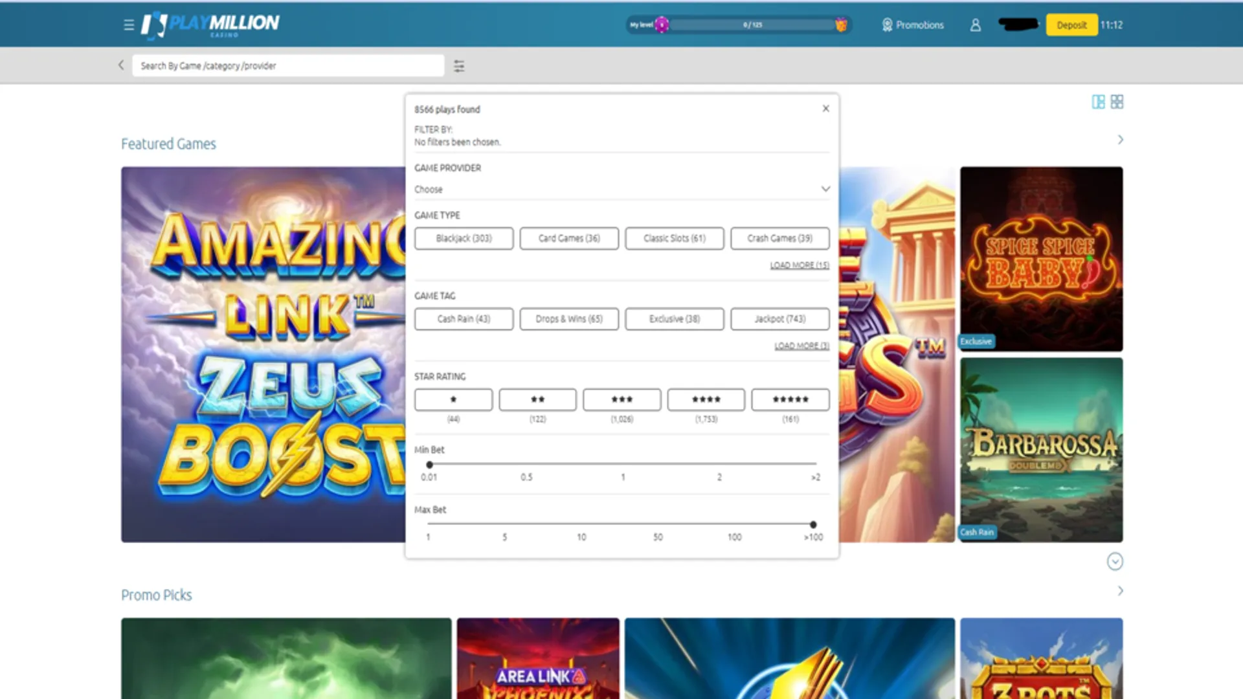
Task: Open the Area Link Phoenix game thumbnail
Action: pos(538,658)
